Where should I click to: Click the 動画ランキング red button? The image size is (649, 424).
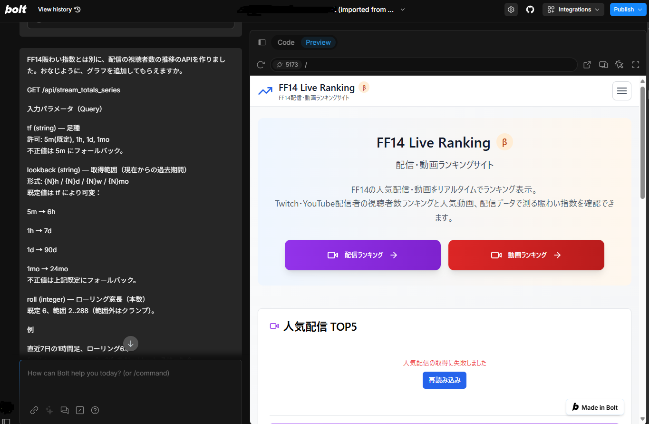pos(526,255)
